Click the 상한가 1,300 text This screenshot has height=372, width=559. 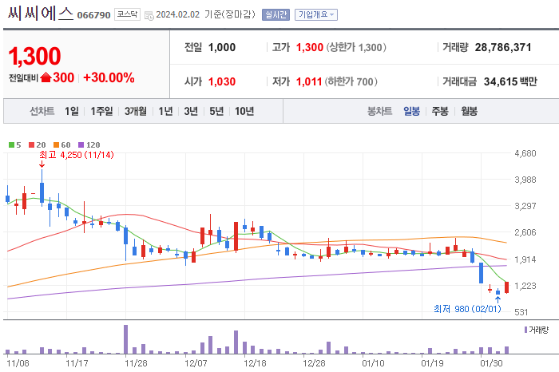(x=356, y=47)
